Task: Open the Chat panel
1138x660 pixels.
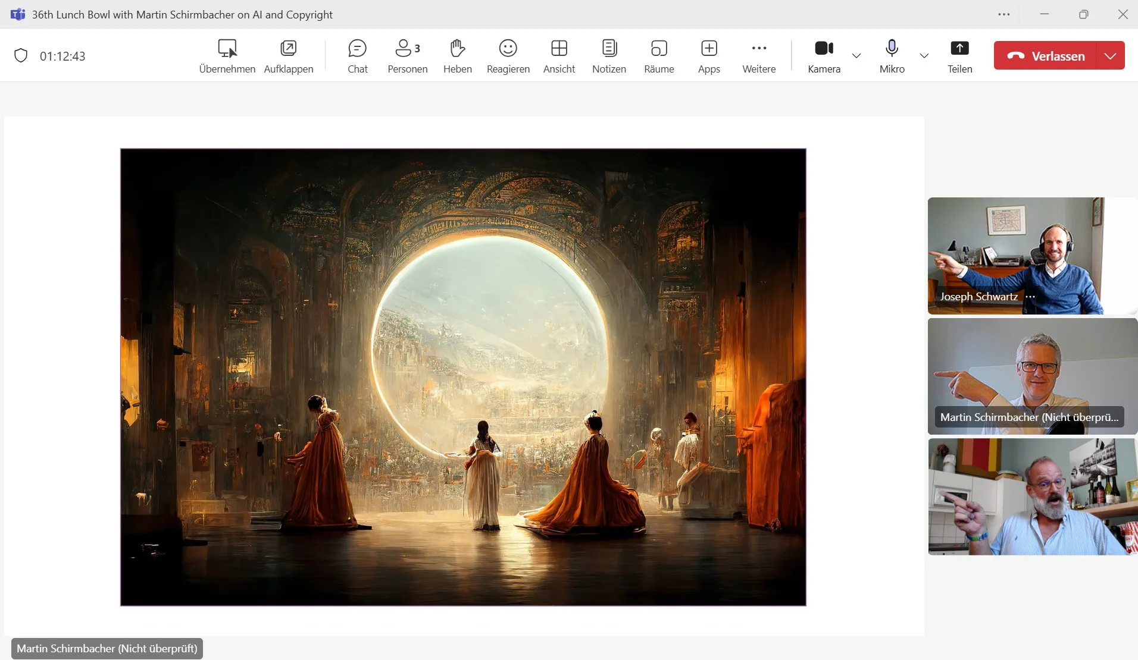Action: (357, 56)
